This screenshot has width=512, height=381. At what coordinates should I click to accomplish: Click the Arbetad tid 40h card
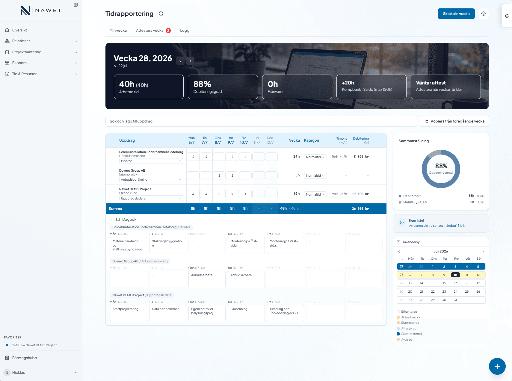tap(149, 87)
